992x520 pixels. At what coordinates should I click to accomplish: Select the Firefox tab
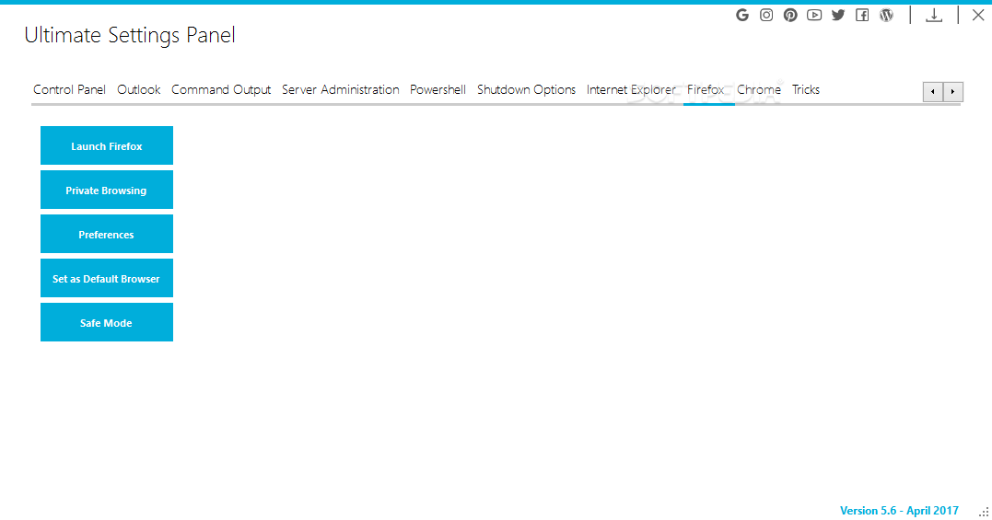(706, 89)
